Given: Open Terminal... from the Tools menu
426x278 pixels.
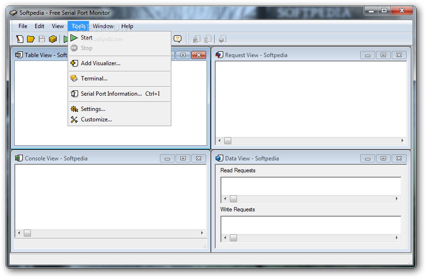Looking at the screenshot, I should pos(119,79).
